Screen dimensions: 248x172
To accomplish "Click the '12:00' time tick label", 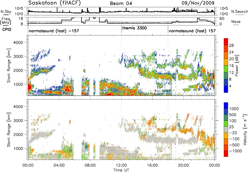I will tap(121, 165).
